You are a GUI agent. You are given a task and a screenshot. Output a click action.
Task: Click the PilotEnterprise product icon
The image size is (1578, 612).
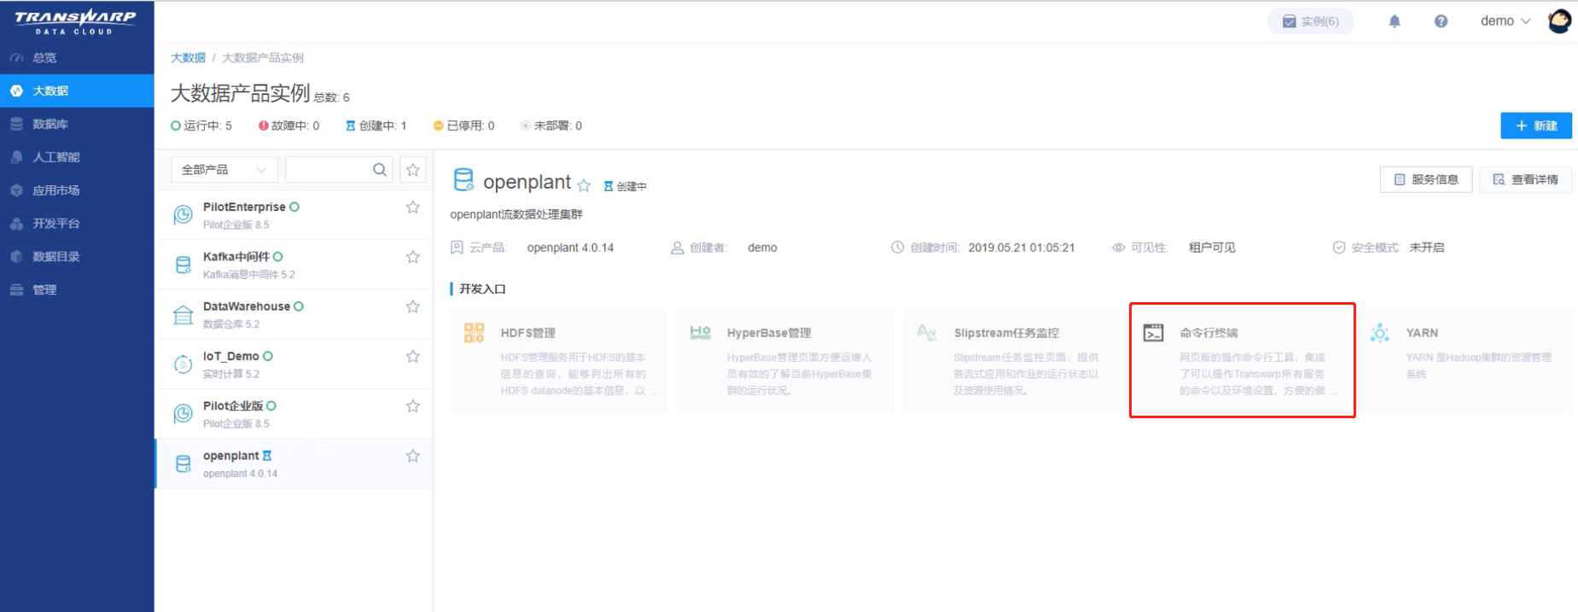pos(183,215)
